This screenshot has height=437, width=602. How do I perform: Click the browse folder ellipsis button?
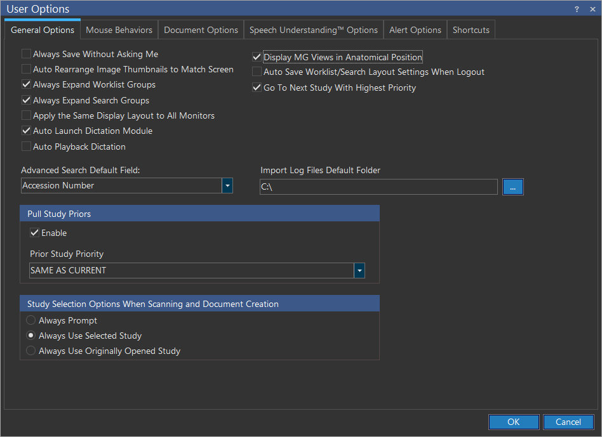pyautogui.click(x=513, y=187)
